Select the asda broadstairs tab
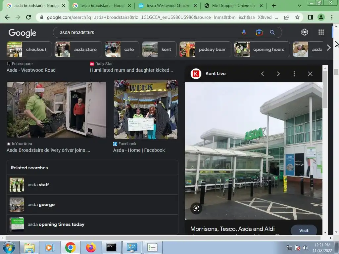 pos(36,6)
